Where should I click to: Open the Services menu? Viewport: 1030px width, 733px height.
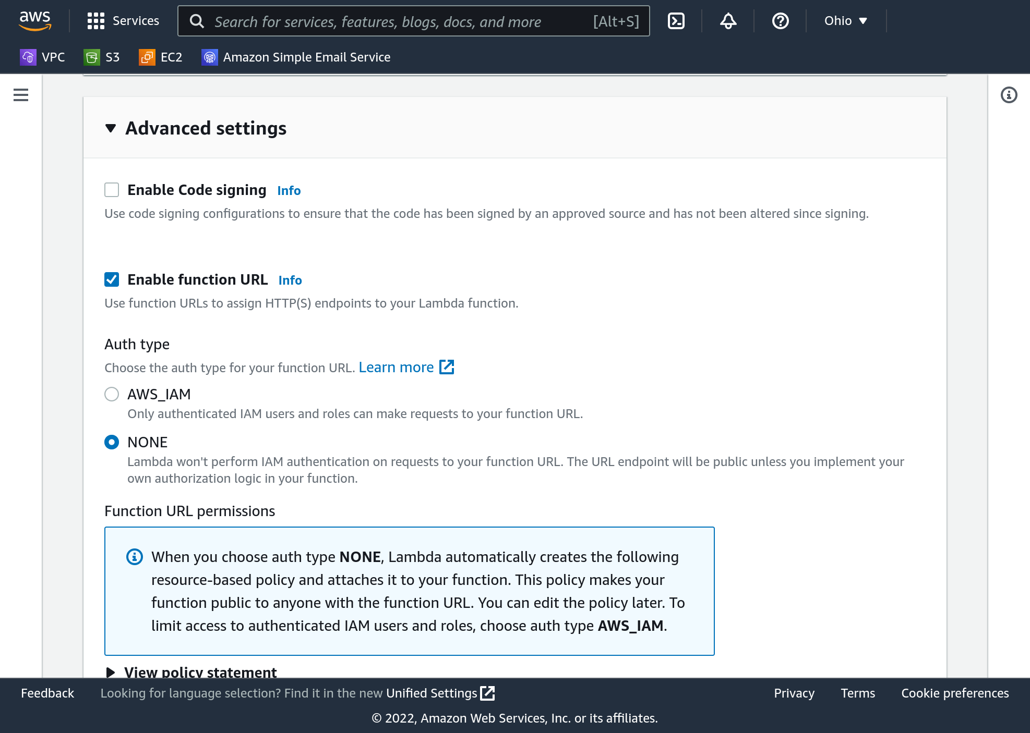[x=123, y=21]
